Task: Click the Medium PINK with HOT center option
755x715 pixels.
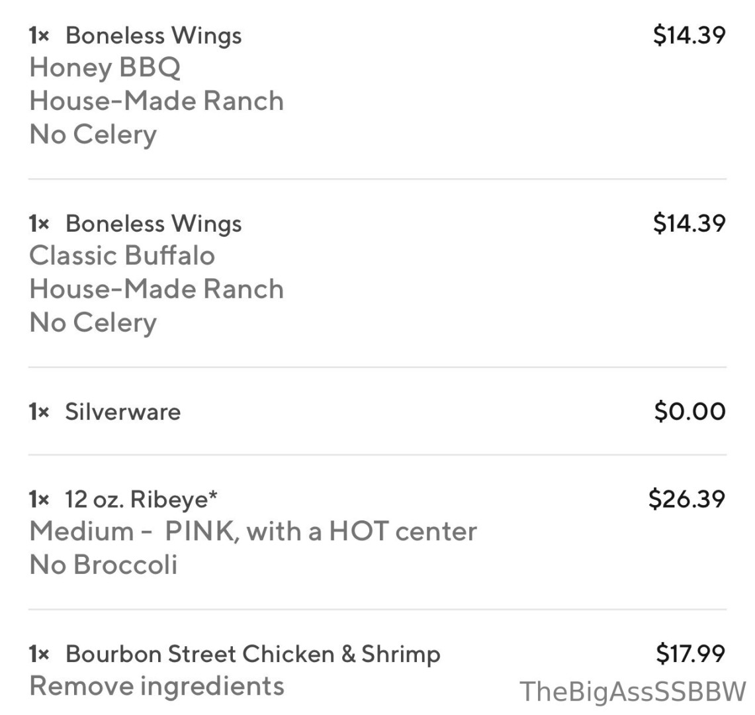Action: tap(253, 532)
